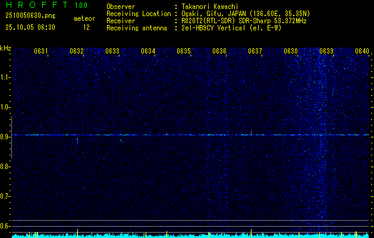The height and width of the screenshot is (238, 374).
Task: Click the Observer field label
Action: [x=121, y=7]
